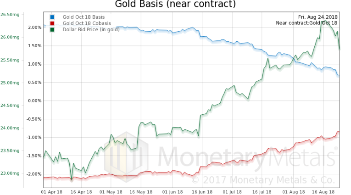Click the chart title Gold Basis

click(175, 5)
